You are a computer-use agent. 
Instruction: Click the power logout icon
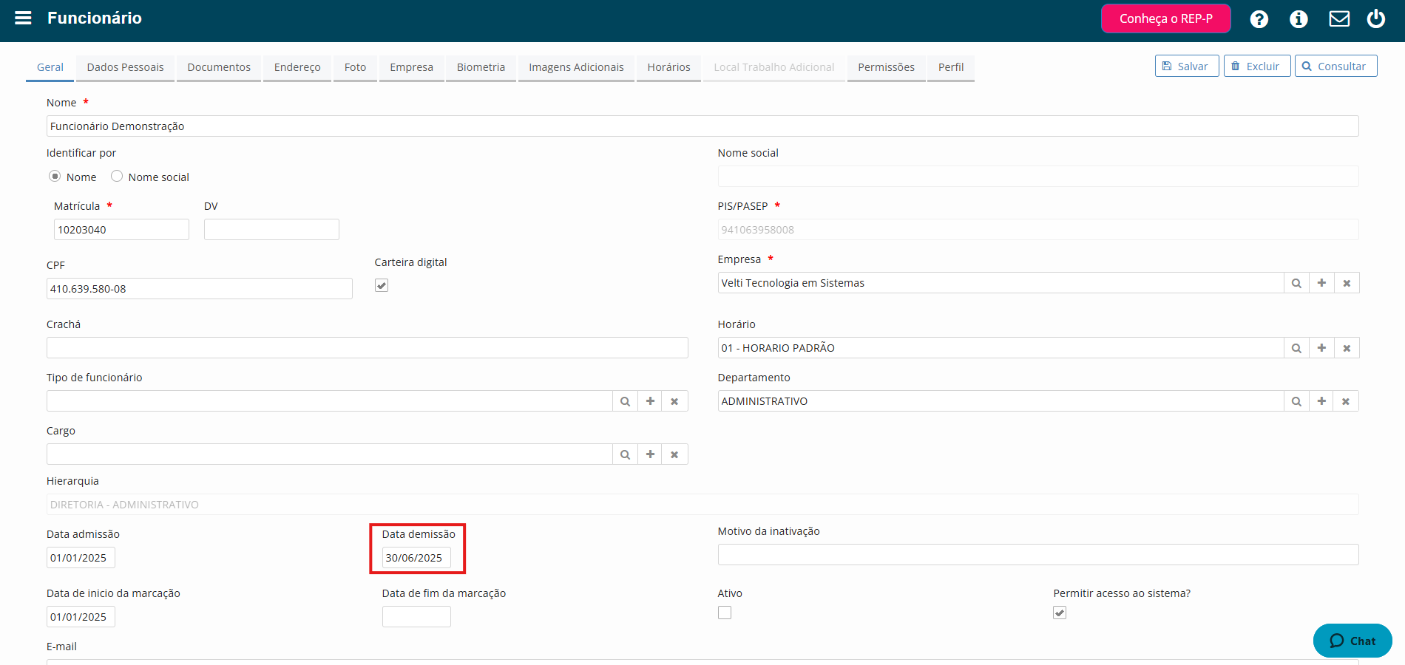coord(1376,18)
